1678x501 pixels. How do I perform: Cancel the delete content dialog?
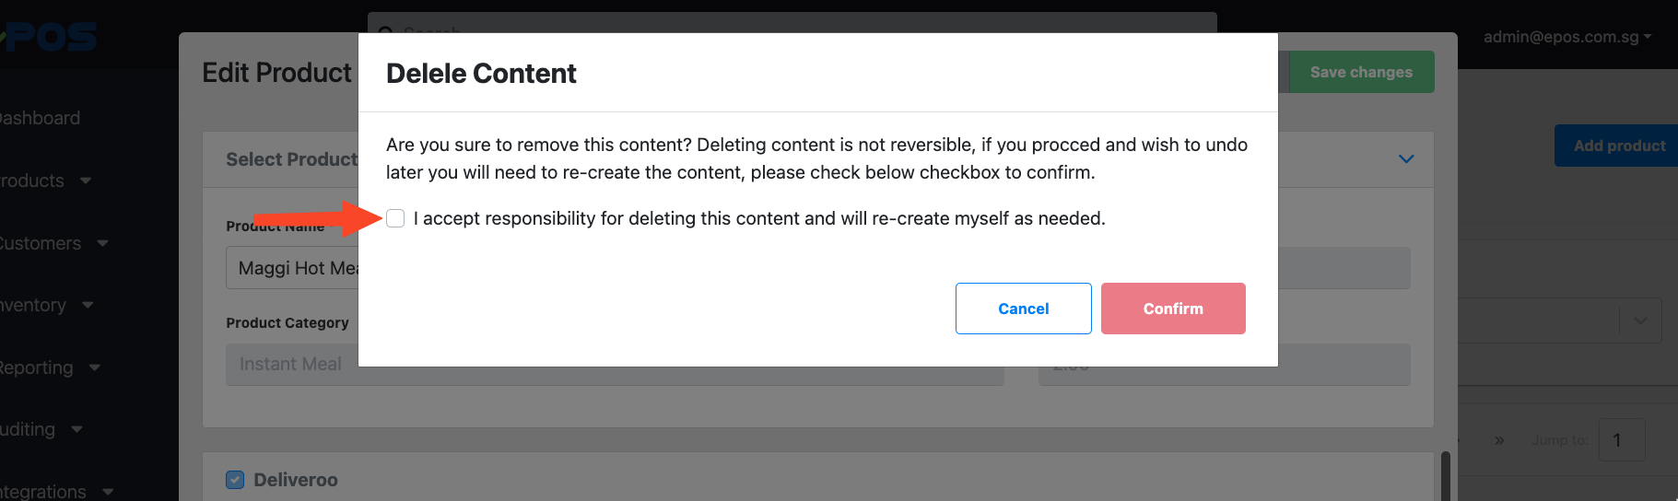[x=1023, y=309]
